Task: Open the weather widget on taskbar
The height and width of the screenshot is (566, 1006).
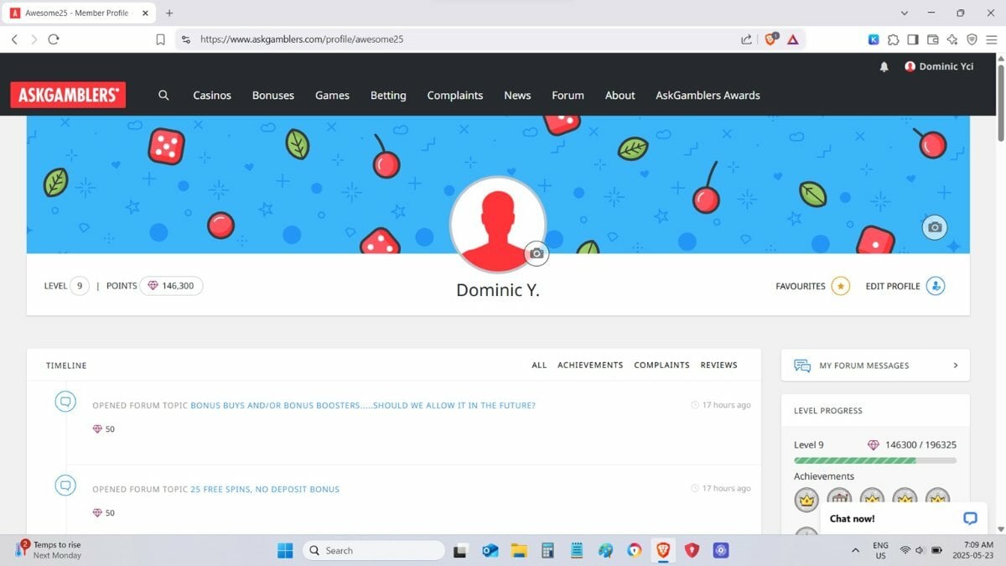Action: pyautogui.click(x=49, y=550)
